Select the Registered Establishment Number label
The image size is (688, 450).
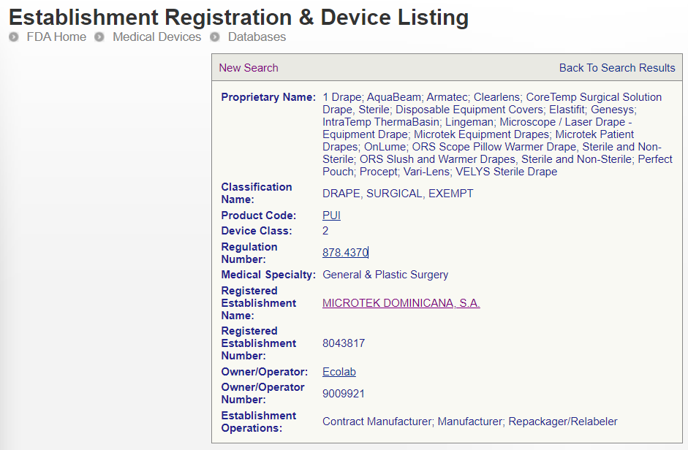click(258, 343)
